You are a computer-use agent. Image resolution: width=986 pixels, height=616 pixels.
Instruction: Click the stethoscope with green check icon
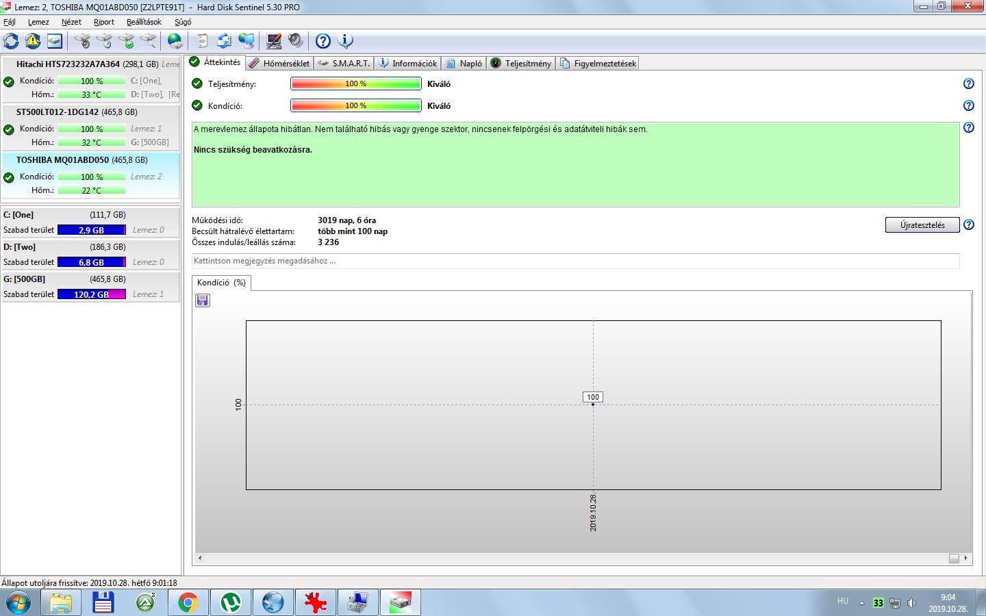click(126, 41)
